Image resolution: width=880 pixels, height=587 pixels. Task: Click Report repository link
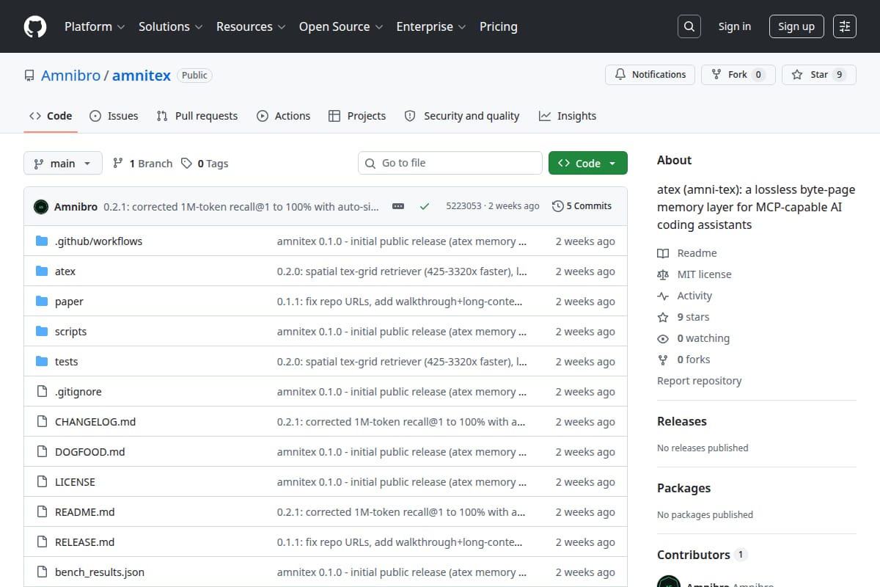tap(699, 381)
